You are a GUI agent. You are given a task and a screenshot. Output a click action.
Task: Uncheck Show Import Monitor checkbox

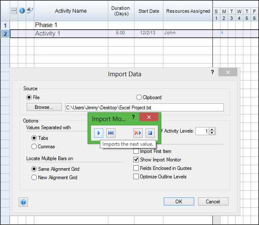136,160
